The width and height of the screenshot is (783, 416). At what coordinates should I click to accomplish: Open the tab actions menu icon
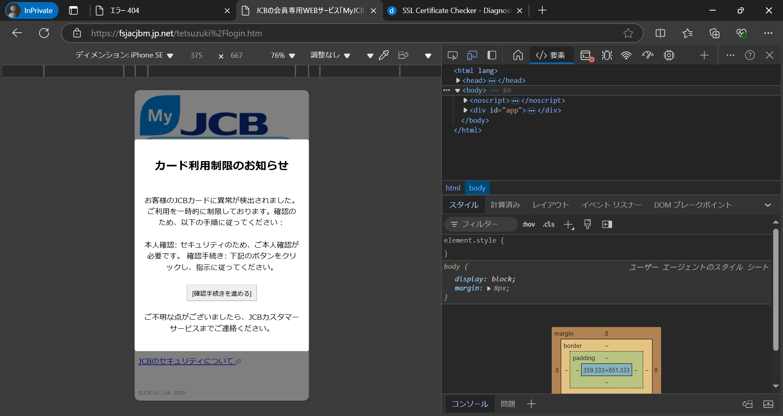pos(73,11)
